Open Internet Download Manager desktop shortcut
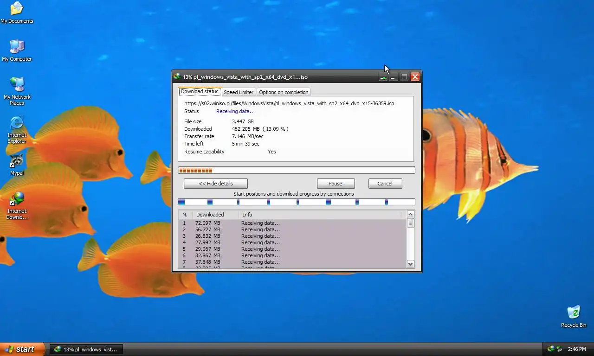 (x=17, y=205)
